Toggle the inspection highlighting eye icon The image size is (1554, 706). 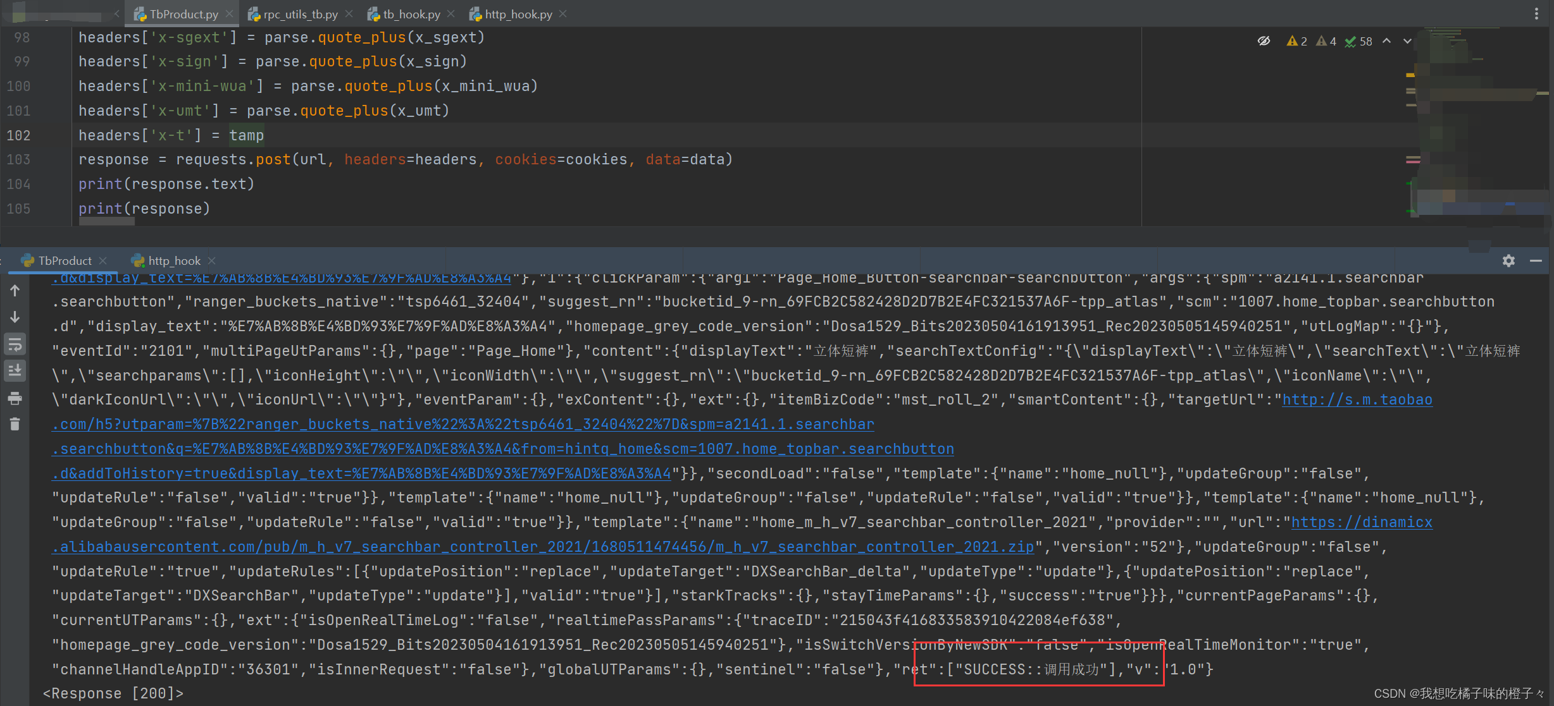(1264, 41)
